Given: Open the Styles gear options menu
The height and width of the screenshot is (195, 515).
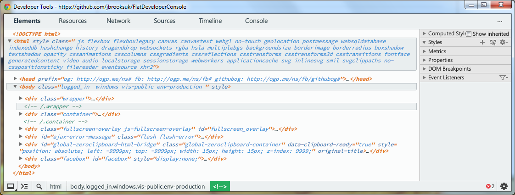Looking at the screenshot, I should [x=504, y=42].
